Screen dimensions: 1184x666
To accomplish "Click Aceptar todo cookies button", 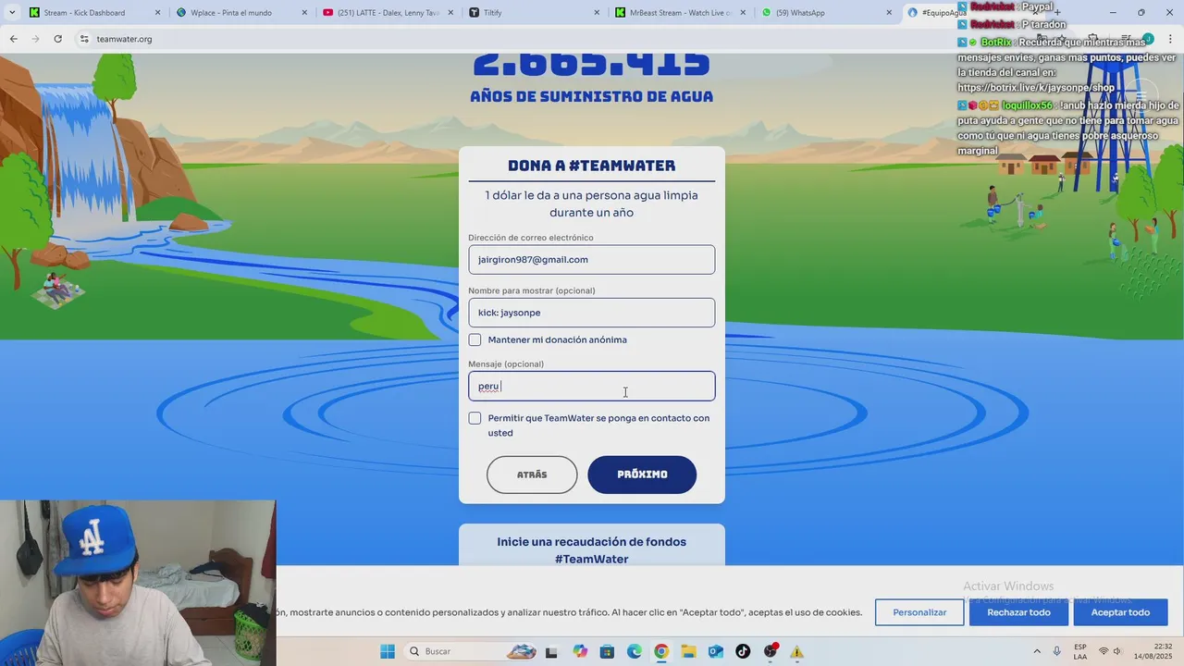I will [x=1120, y=612].
